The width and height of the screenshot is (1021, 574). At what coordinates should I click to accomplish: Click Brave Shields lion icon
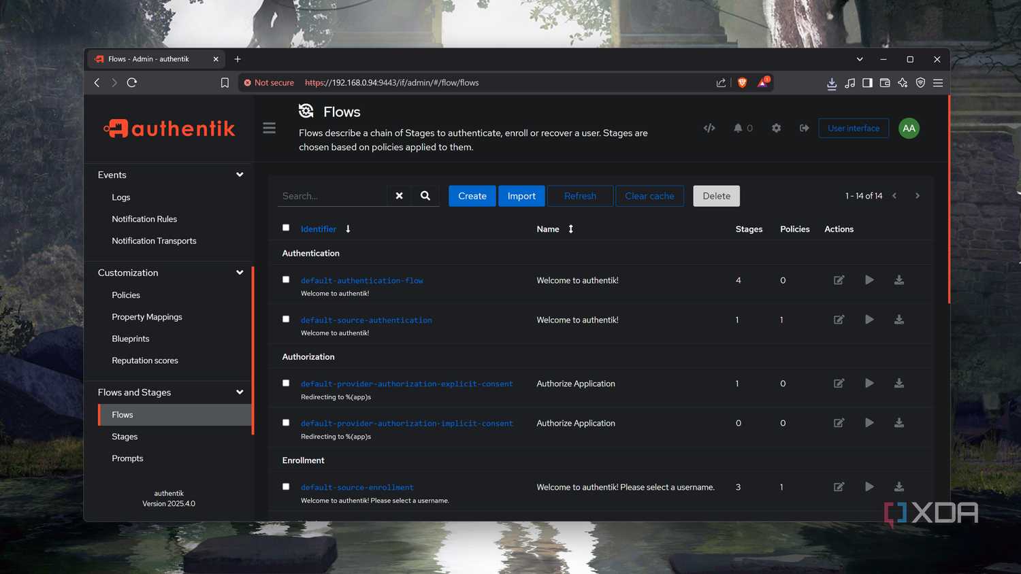tap(742, 82)
